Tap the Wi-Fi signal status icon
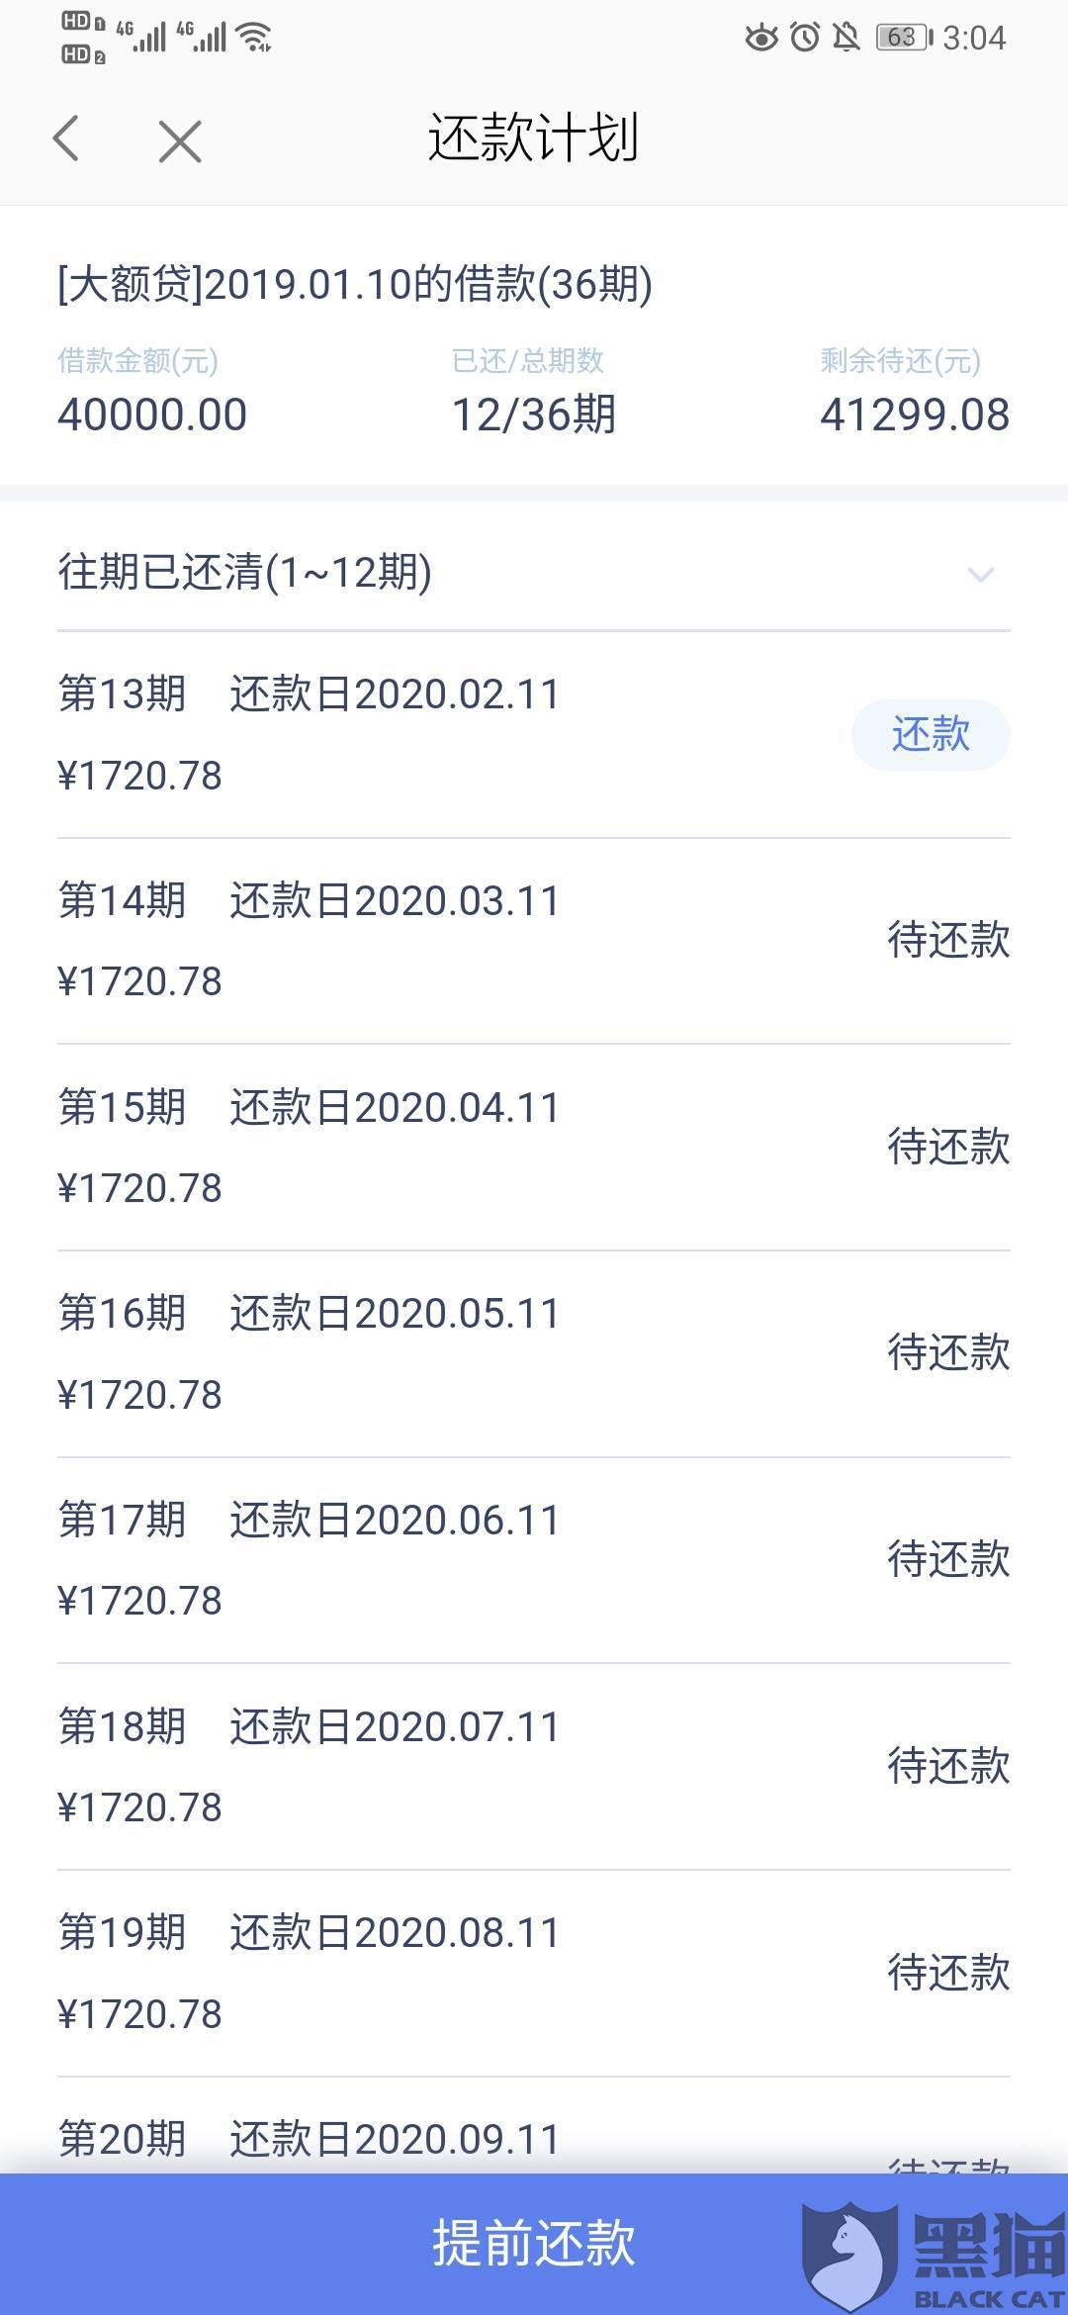 point(257,38)
